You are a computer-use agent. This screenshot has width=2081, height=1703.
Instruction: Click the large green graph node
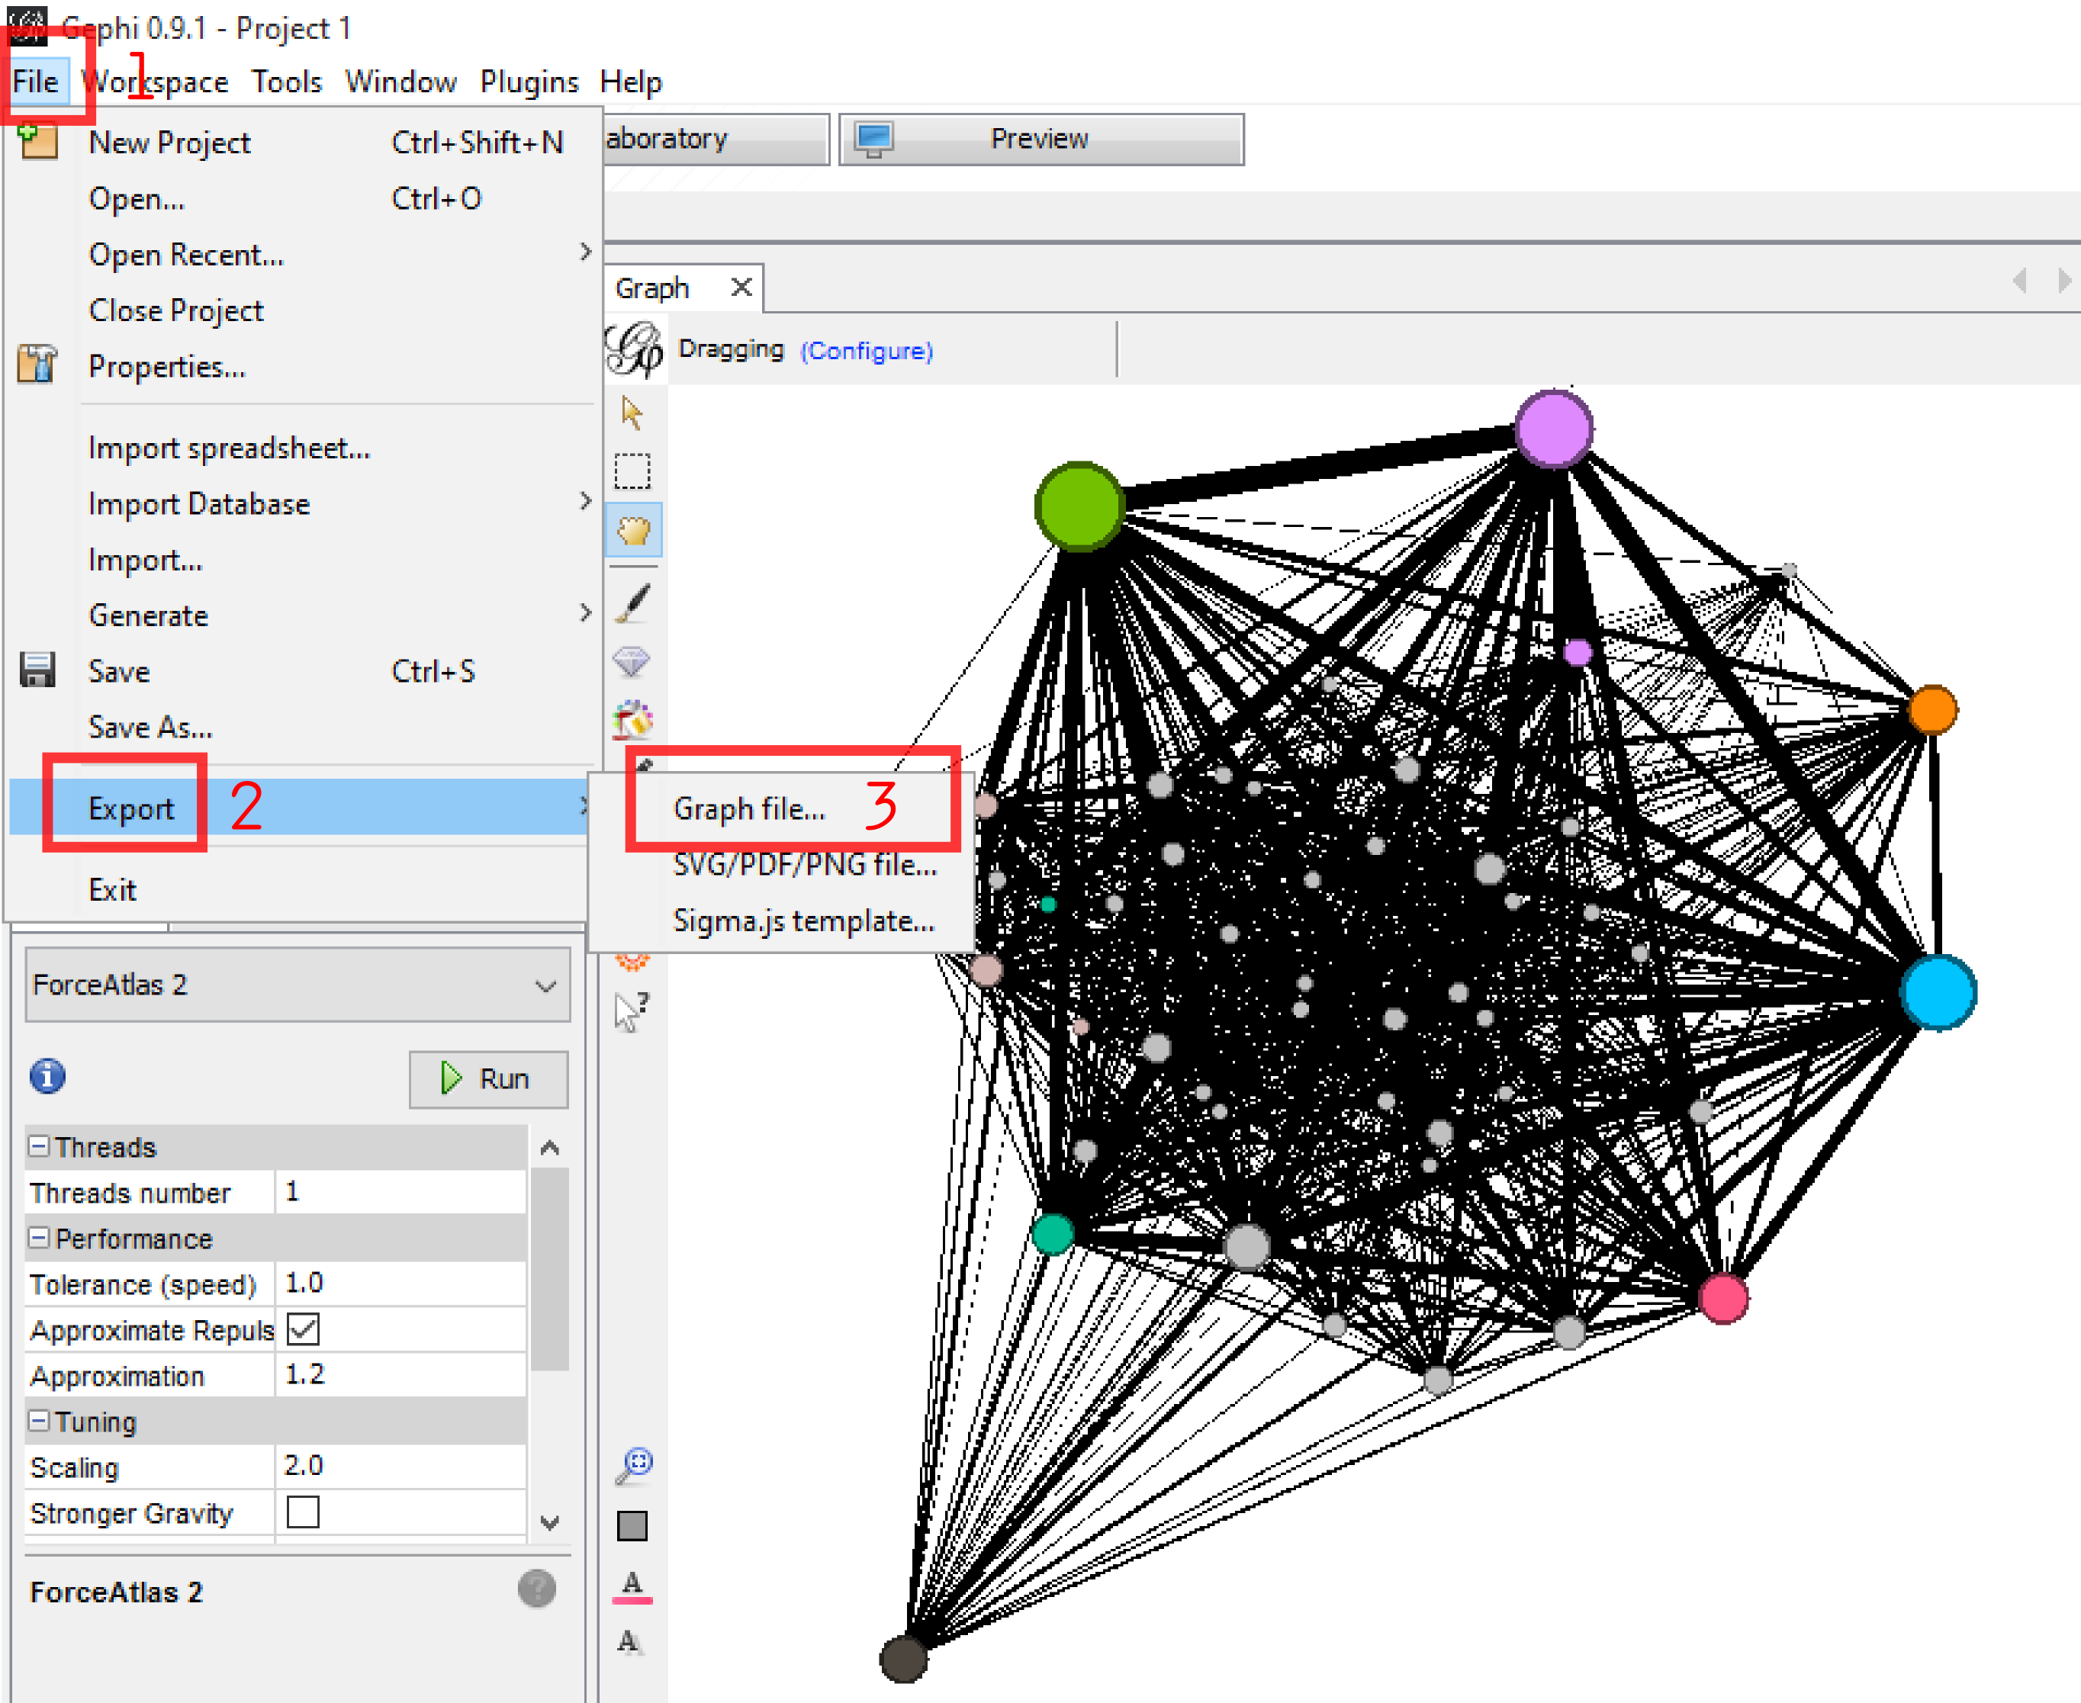1079,506
